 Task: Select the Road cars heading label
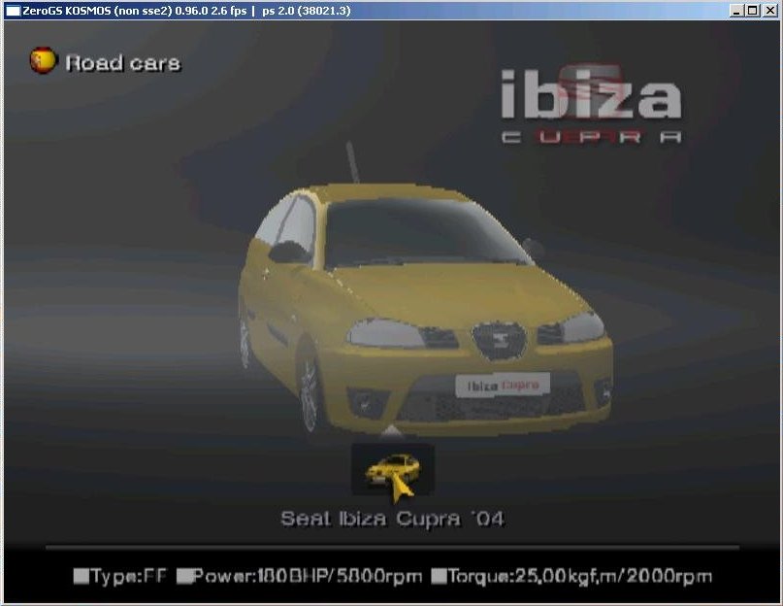pos(122,63)
